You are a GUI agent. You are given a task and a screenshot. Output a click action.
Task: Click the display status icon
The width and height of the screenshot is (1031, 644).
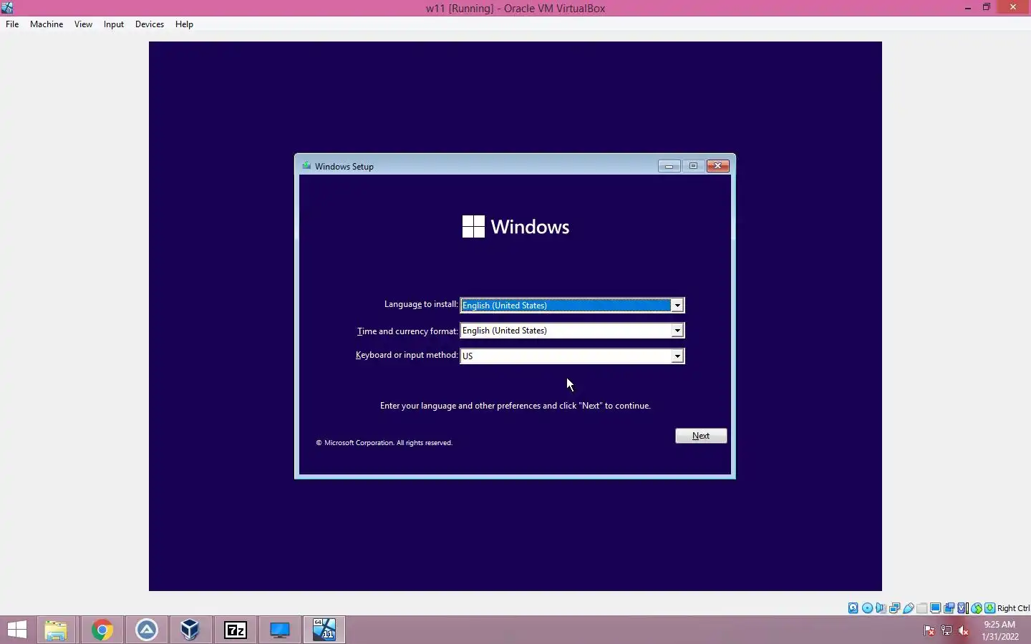click(x=935, y=608)
